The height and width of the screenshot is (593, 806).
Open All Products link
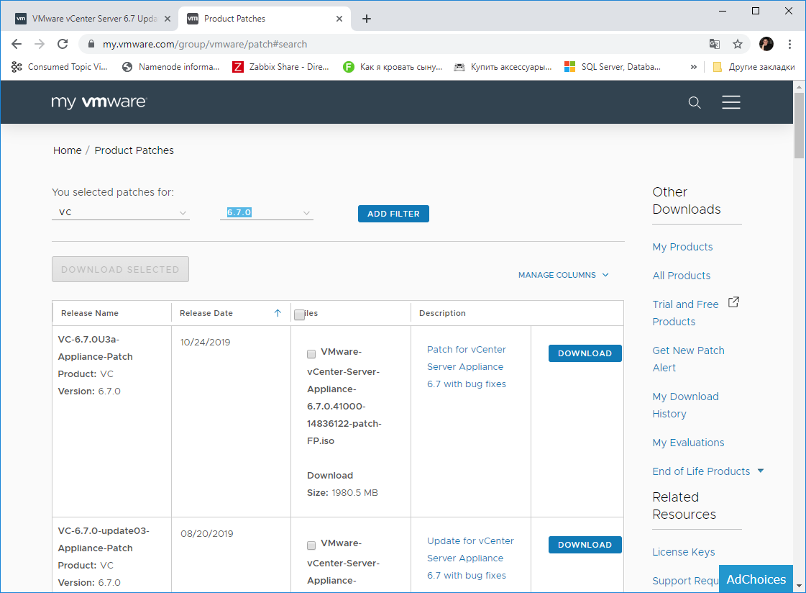click(681, 276)
